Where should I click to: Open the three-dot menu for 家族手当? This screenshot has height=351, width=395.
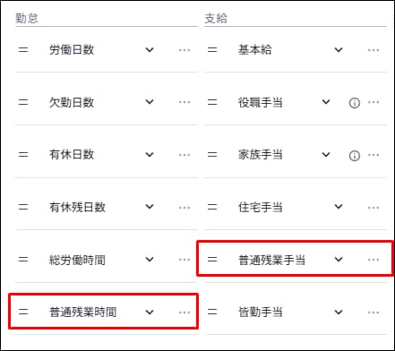click(374, 155)
